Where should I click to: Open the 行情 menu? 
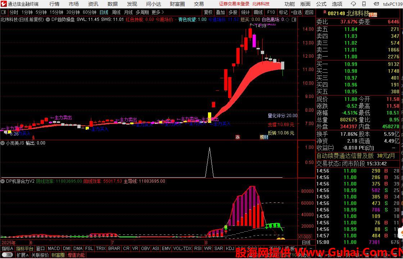(54, 4)
